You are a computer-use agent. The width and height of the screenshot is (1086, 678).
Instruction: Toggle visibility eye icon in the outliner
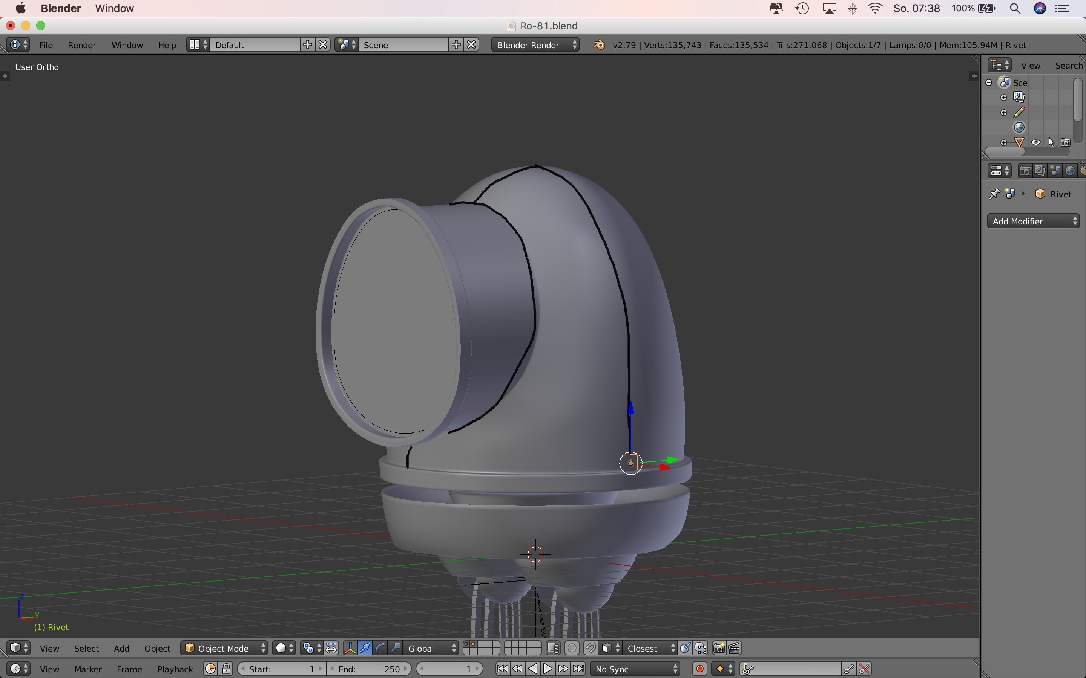[x=1035, y=142]
